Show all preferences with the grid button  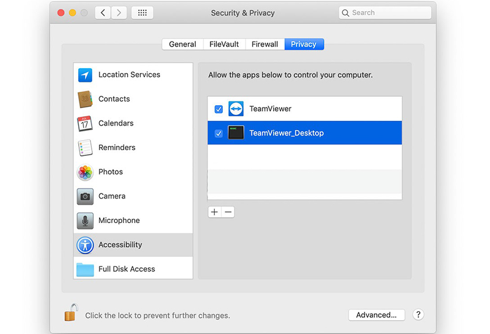pyautogui.click(x=142, y=13)
